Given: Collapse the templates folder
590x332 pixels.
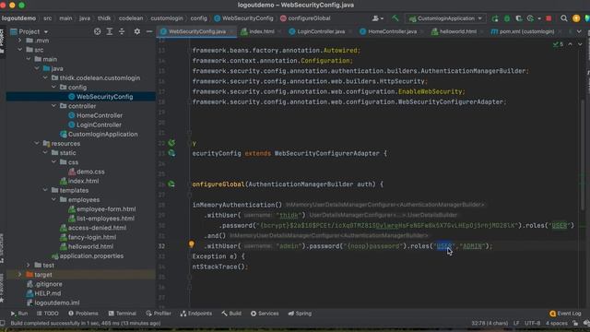Looking at the screenshot, I should [x=45, y=191].
